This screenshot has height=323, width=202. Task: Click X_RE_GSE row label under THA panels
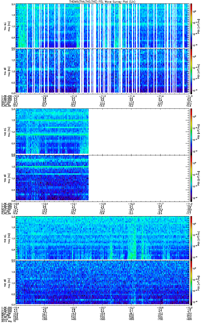click(x=6, y=96)
